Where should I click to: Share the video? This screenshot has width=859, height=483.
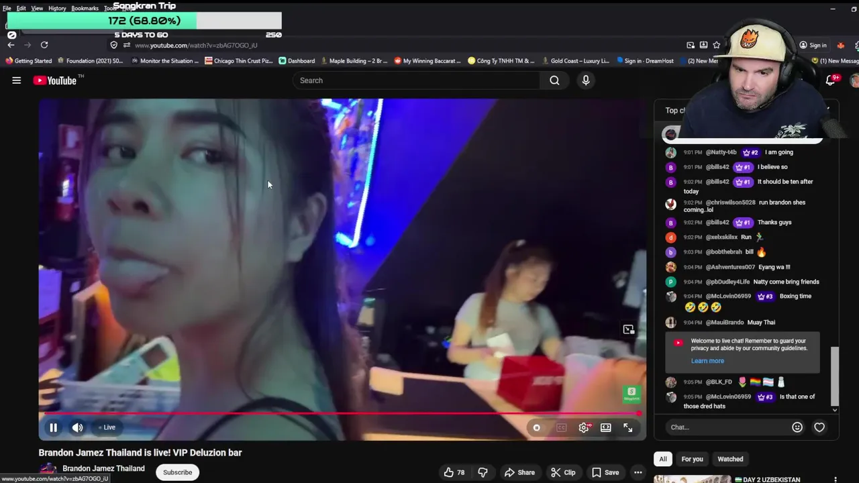click(x=519, y=472)
